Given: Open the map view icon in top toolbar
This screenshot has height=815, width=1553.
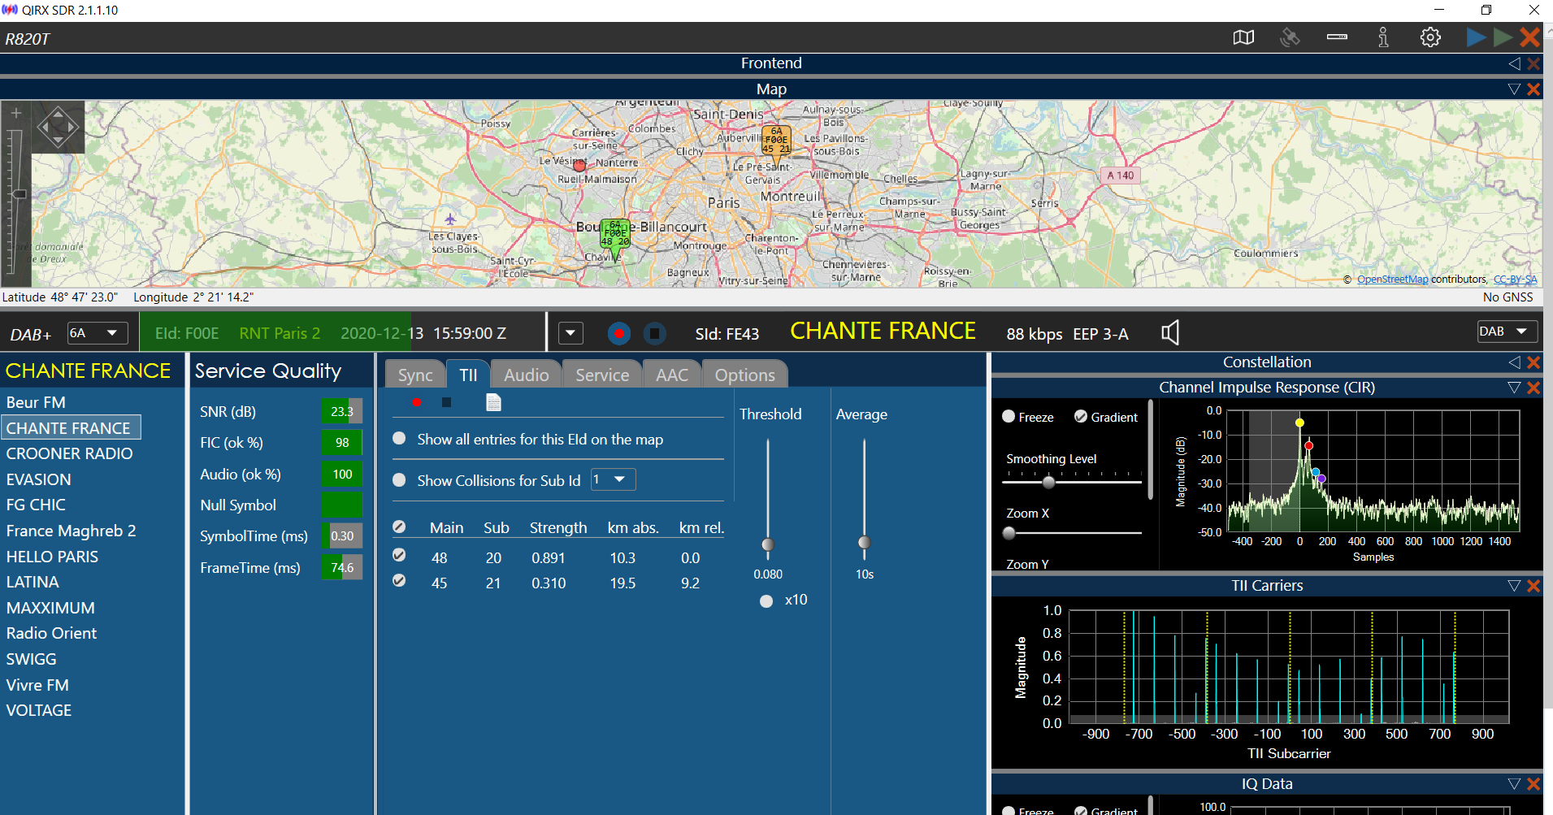Looking at the screenshot, I should point(1243,37).
